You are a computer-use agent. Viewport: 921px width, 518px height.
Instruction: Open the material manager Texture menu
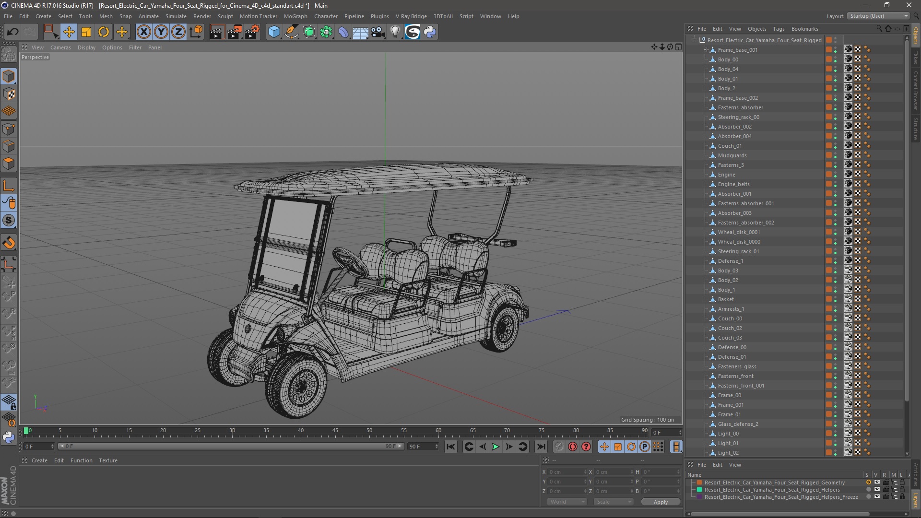pyautogui.click(x=108, y=460)
